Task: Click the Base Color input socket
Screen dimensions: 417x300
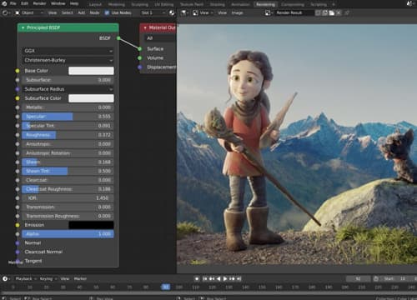Action: [x=18, y=71]
